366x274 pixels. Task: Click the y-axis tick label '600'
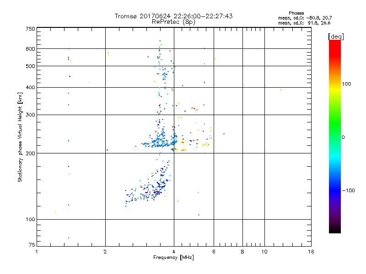point(30,49)
